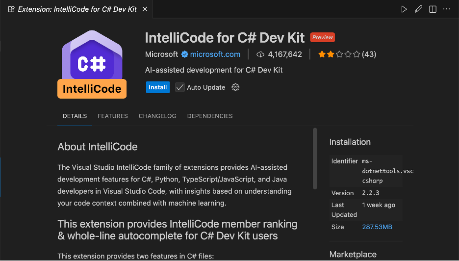The height and width of the screenshot is (261, 459).
Task: Click the Marketplace section heading
Action: pos(353,254)
